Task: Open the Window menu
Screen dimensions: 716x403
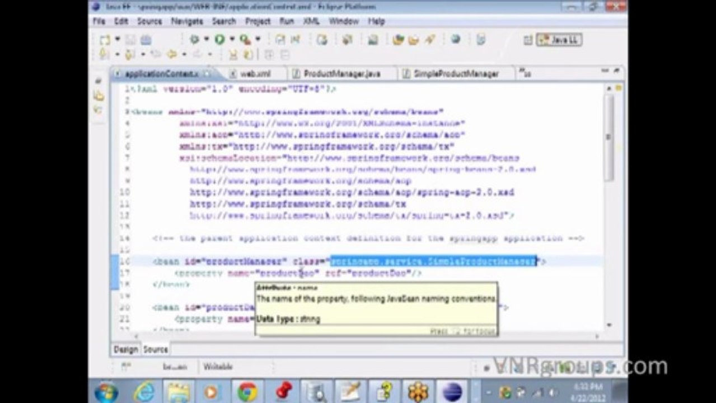Action: tap(344, 21)
